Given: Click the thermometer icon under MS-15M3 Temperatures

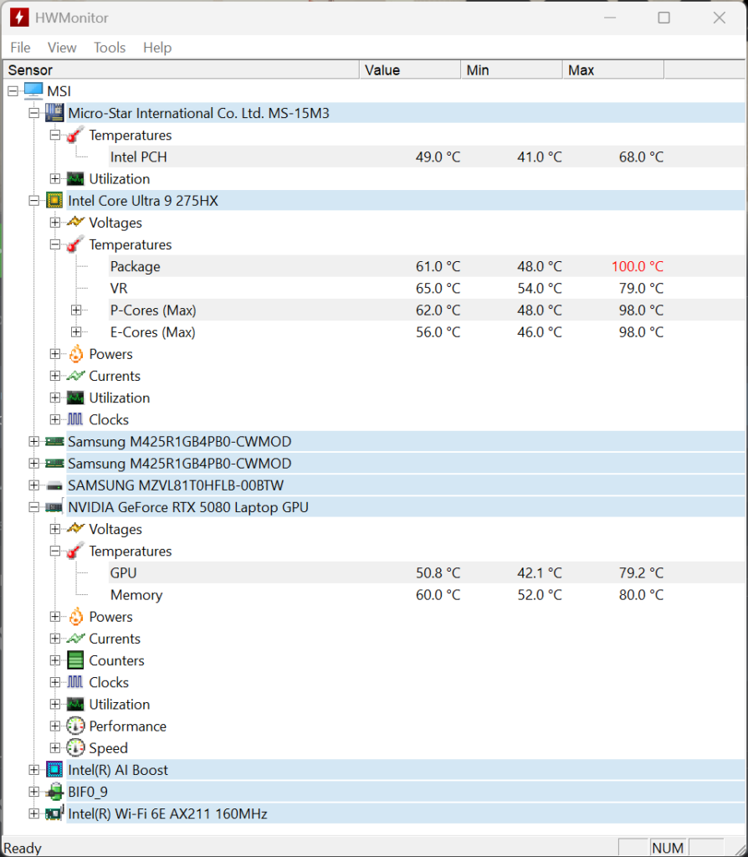Looking at the screenshot, I should pos(75,135).
